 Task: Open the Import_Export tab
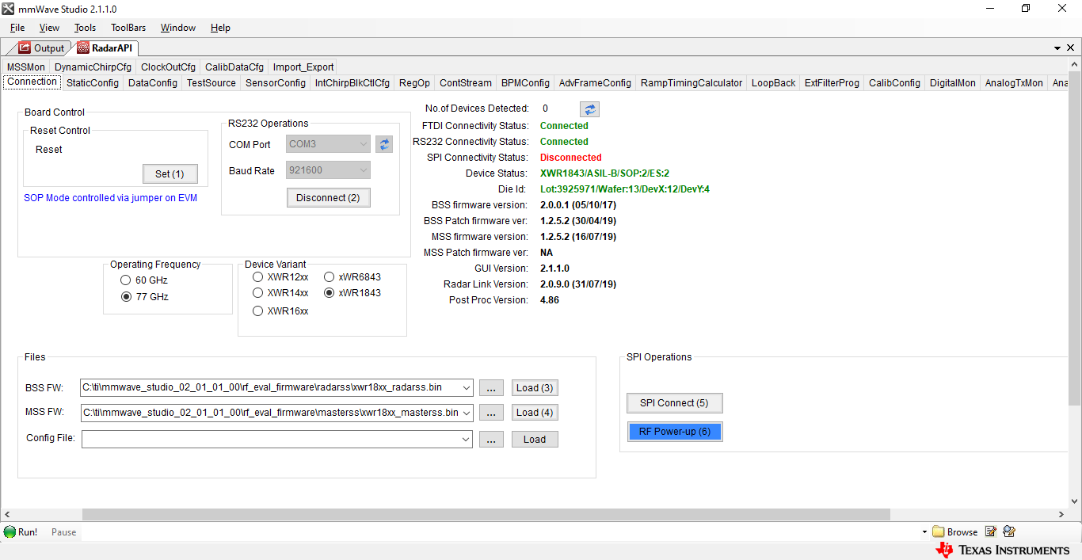click(x=303, y=67)
